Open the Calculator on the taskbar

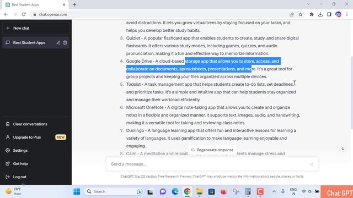coord(248,191)
